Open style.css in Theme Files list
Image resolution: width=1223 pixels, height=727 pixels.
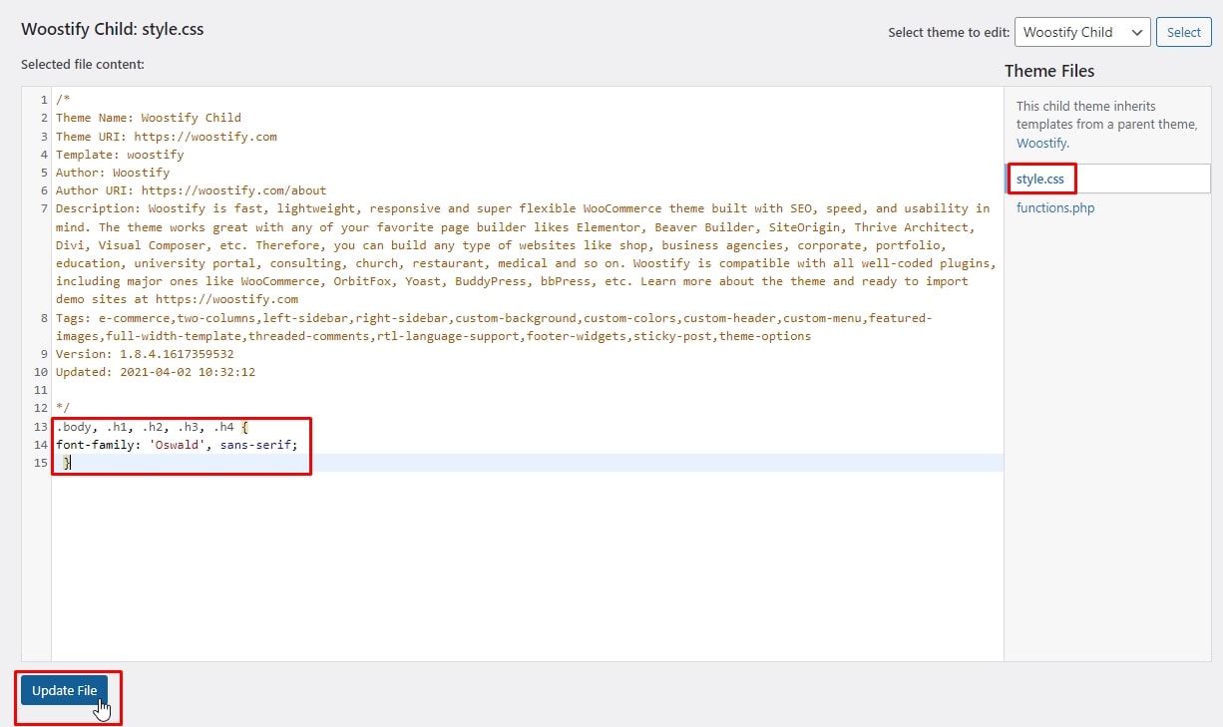[1040, 180]
